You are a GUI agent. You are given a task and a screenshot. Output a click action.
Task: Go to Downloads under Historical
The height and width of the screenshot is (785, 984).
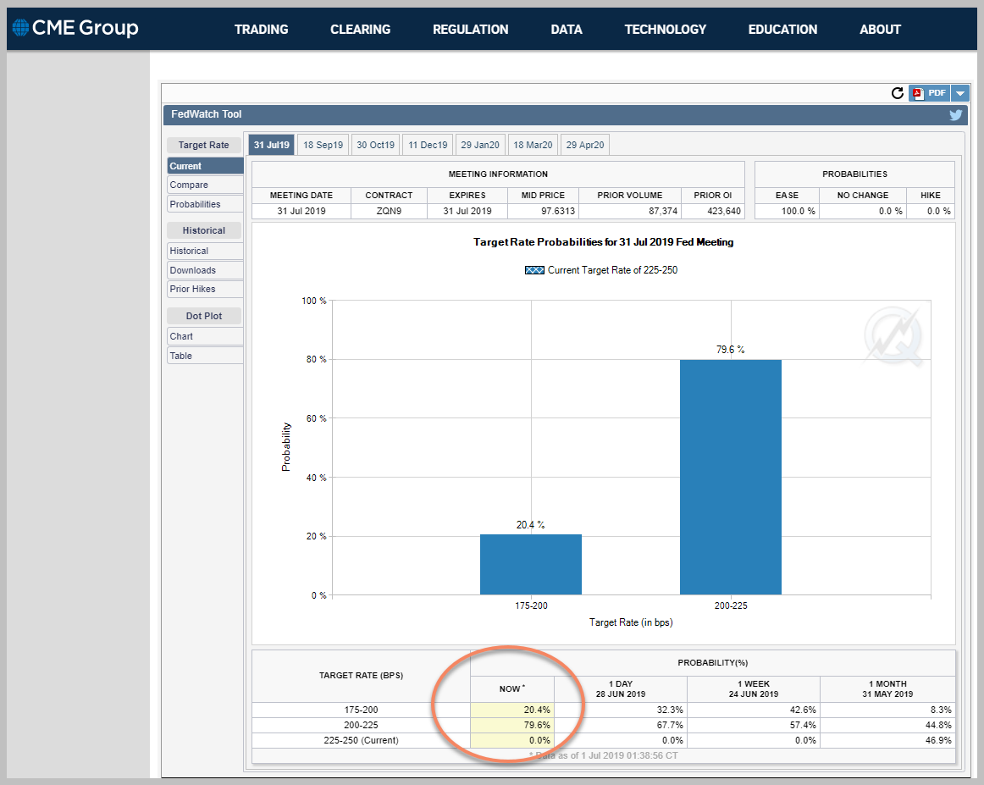205,270
